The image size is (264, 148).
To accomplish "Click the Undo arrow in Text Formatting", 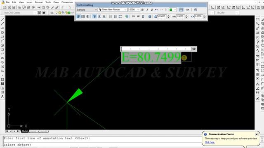I will [x=156, y=10].
